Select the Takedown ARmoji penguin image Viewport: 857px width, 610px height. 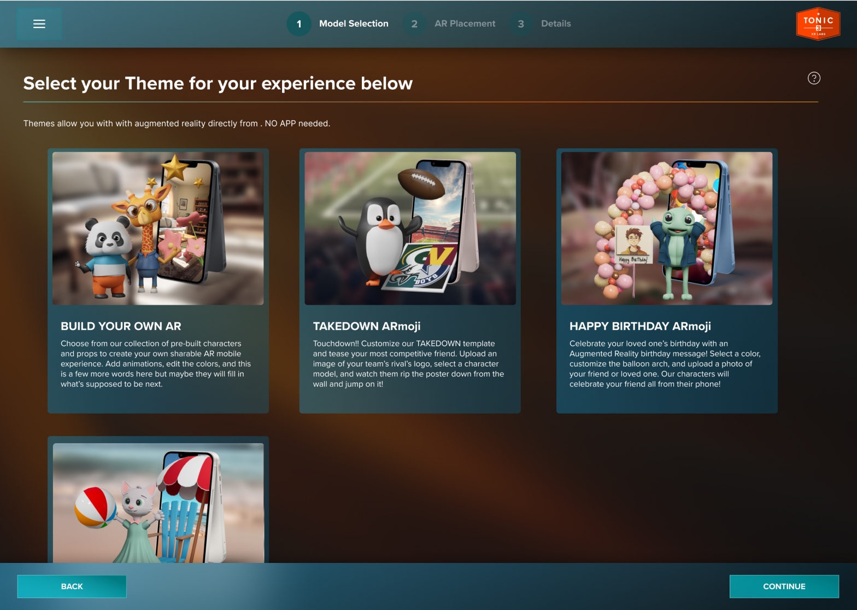pos(410,228)
